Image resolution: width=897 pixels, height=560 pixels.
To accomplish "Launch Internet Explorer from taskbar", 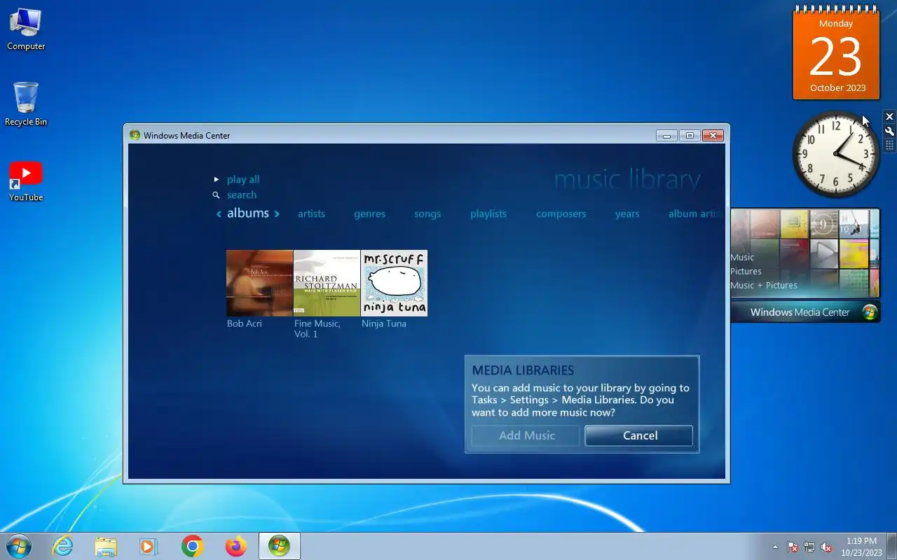I will point(63,546).
